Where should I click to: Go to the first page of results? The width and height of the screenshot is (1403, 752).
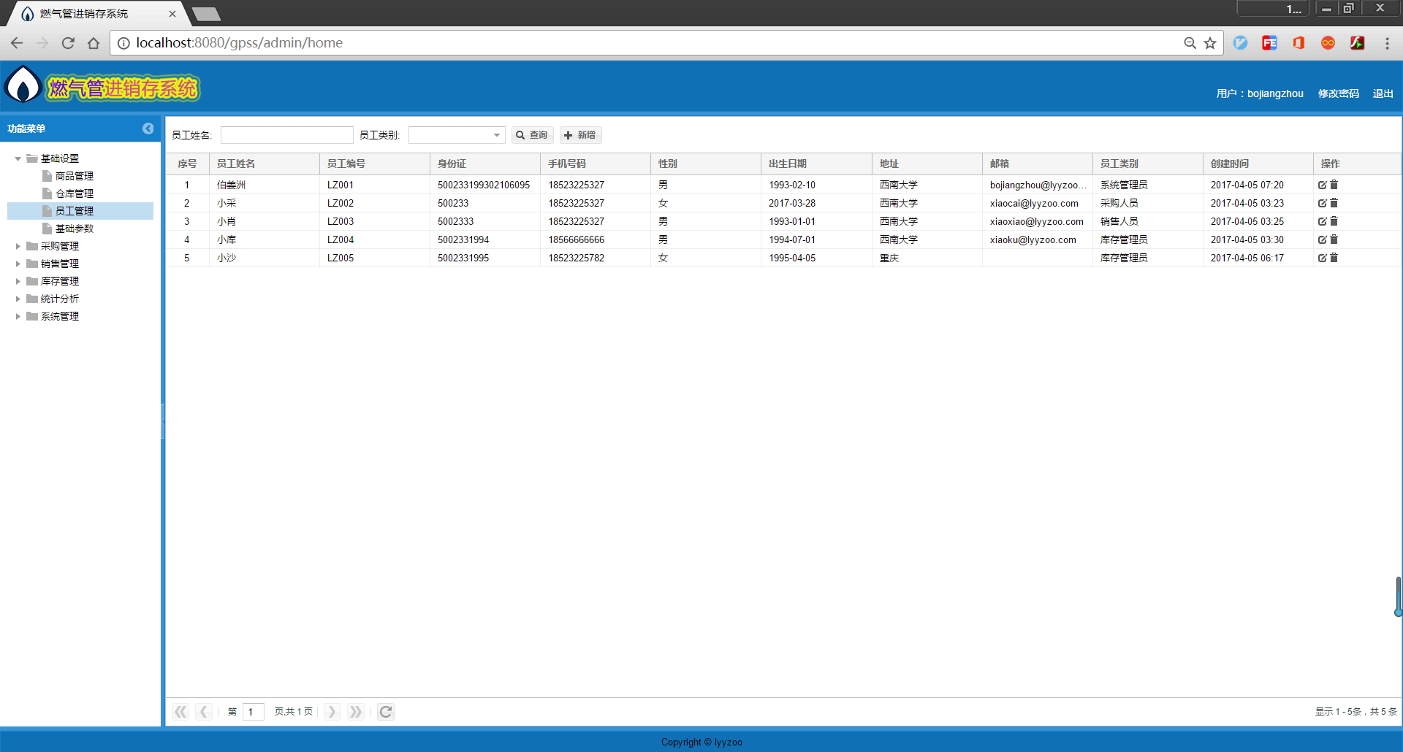coord(180,712)
